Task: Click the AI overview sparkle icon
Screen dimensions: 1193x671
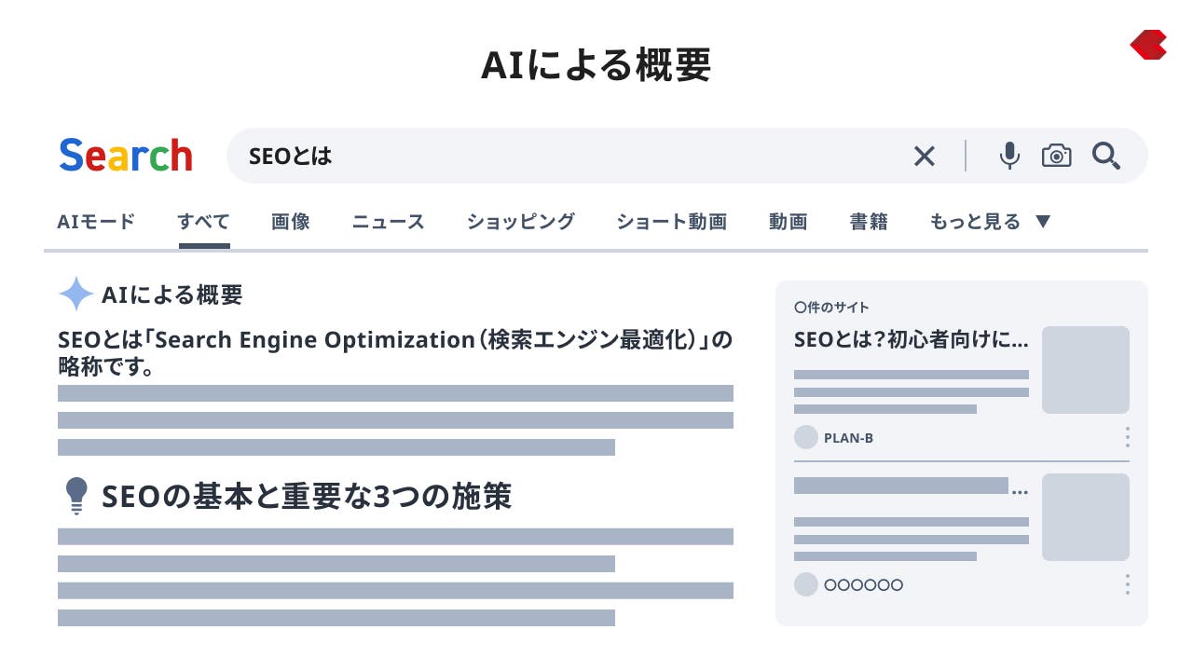Action: pyautogui.click(x=76, y=294)
